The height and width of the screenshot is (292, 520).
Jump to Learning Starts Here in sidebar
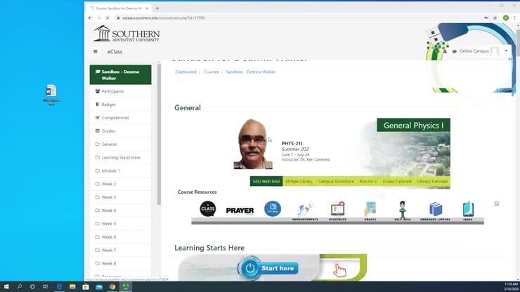[120, 157]
